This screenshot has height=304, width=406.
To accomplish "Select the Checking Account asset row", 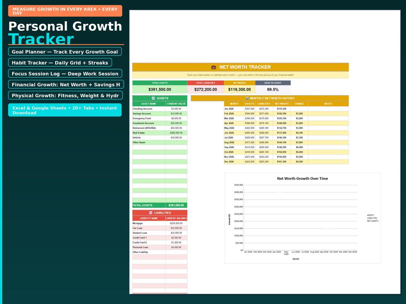I will (160, 109).
